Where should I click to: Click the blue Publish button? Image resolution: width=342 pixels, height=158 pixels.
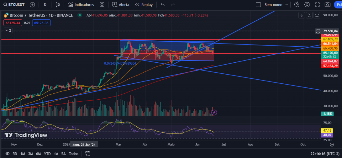(338, 5)
